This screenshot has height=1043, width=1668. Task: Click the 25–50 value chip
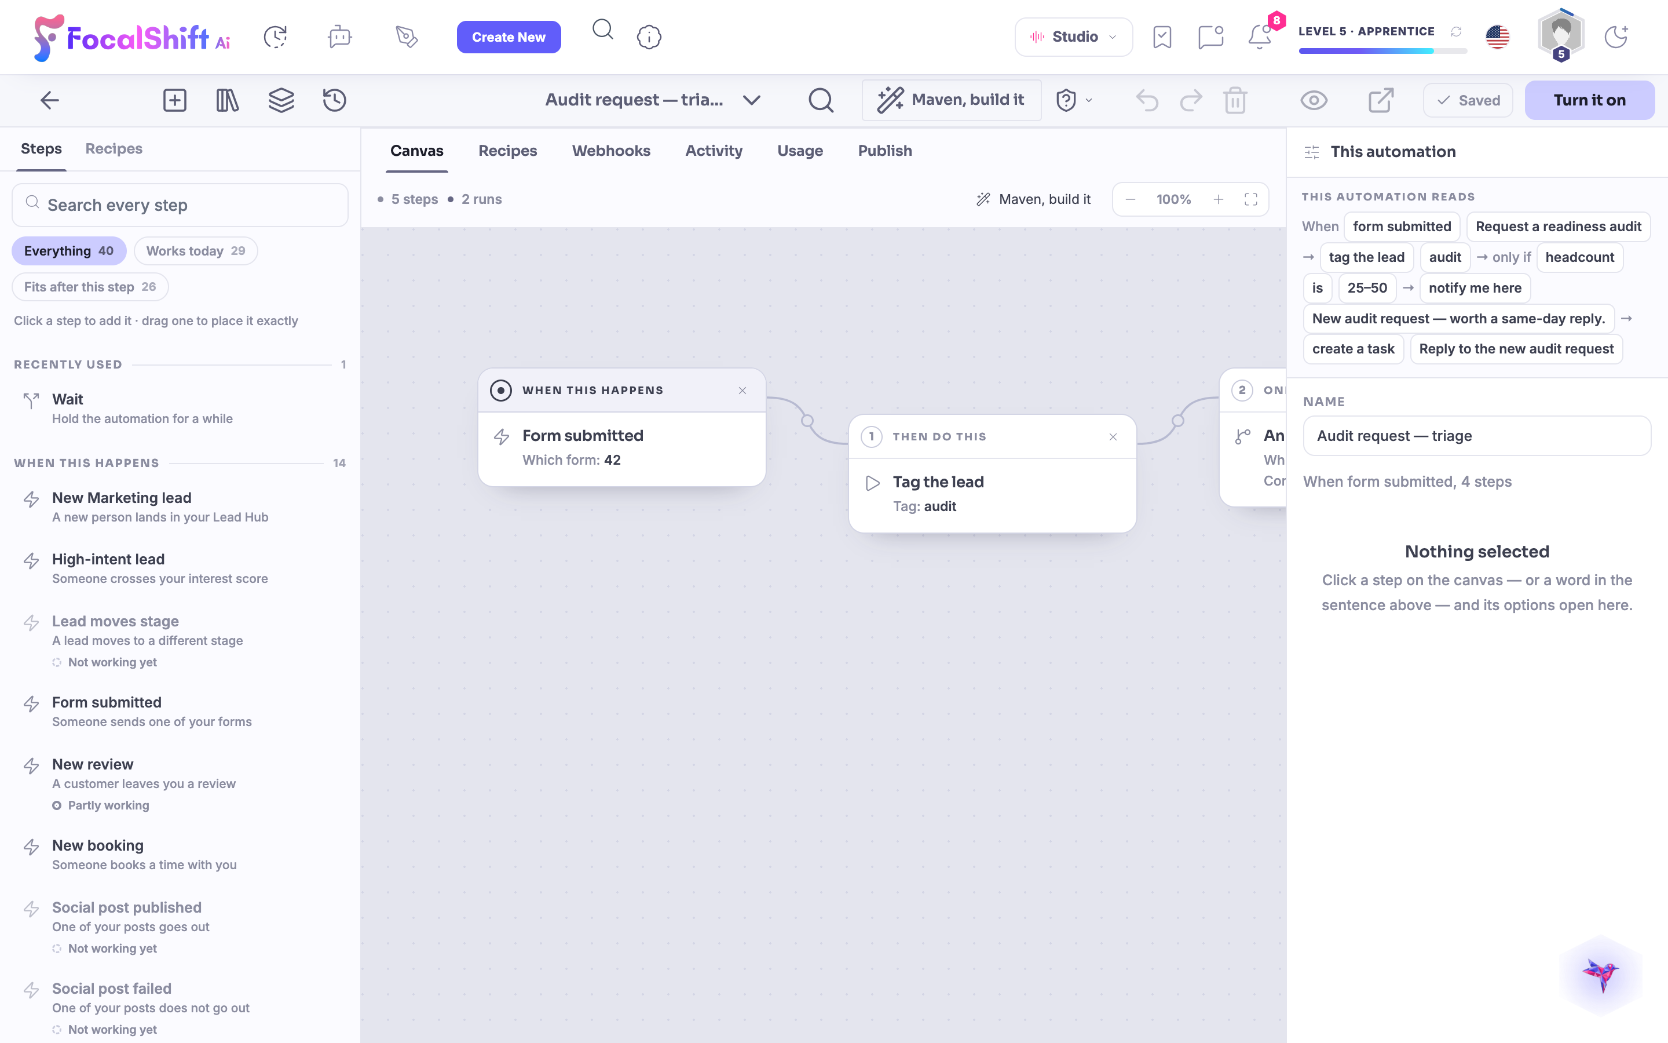coord(1367,287)
